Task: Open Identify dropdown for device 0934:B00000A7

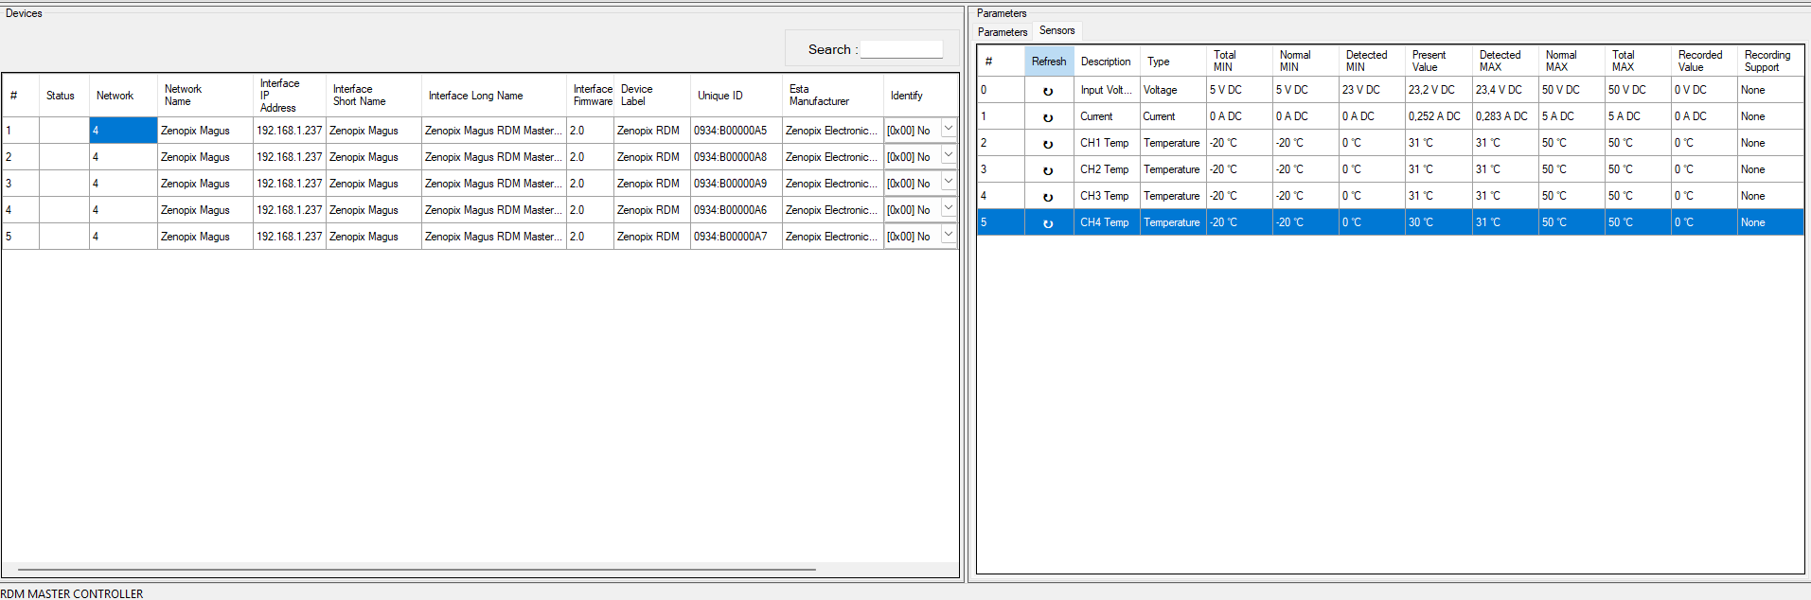Action: click(948, 236)
